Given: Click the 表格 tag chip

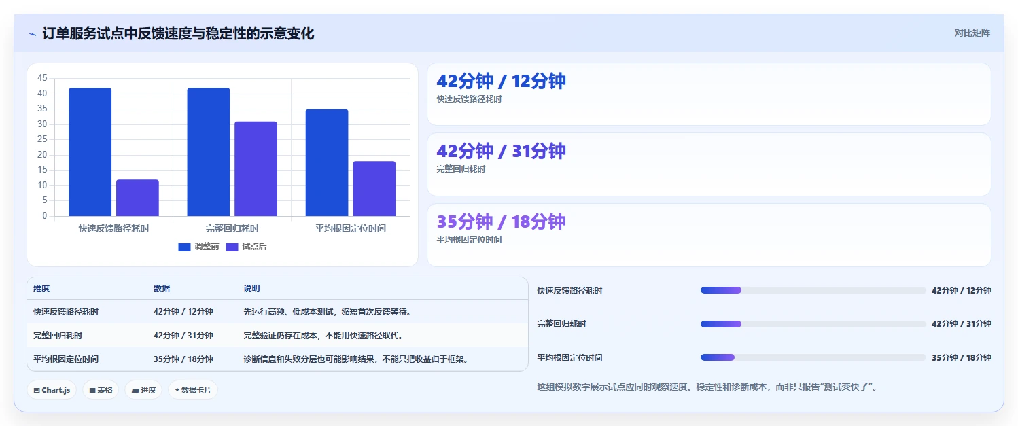Looking at the screenshot, I should [x=101, y=390].
